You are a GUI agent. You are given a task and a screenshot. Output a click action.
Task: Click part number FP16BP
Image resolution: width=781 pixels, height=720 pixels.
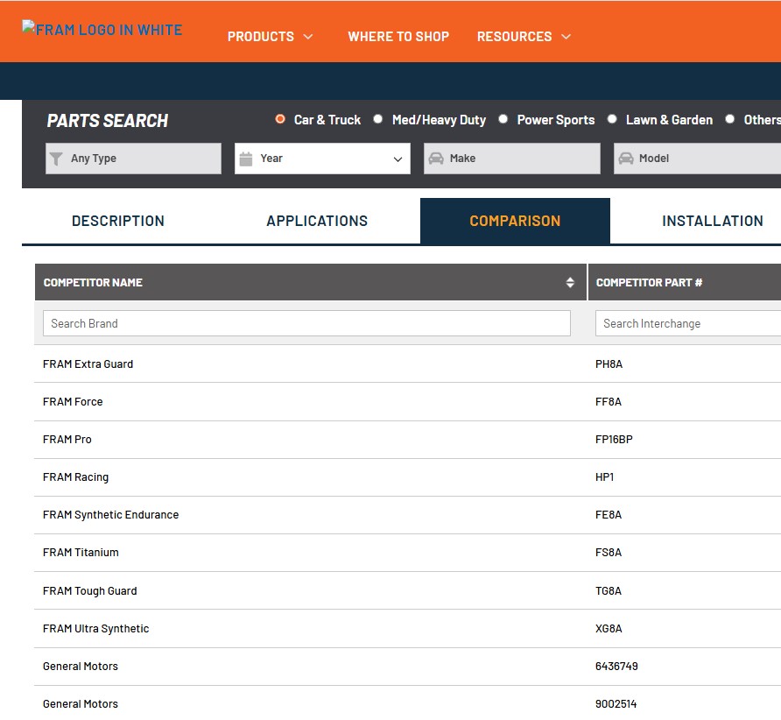pos(614,440)
